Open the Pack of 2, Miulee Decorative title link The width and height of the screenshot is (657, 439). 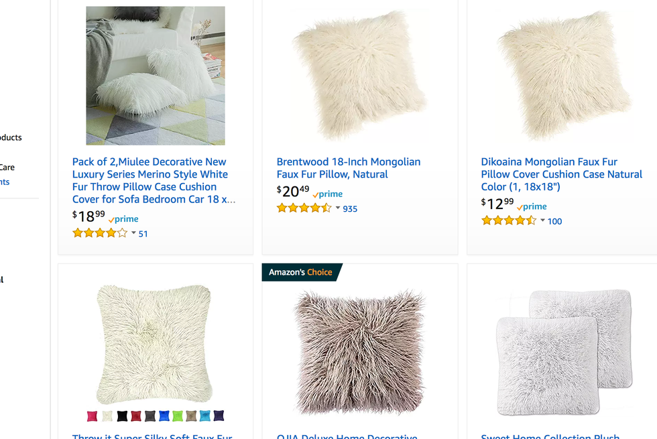pyautogui.click(x=154, y=180)
